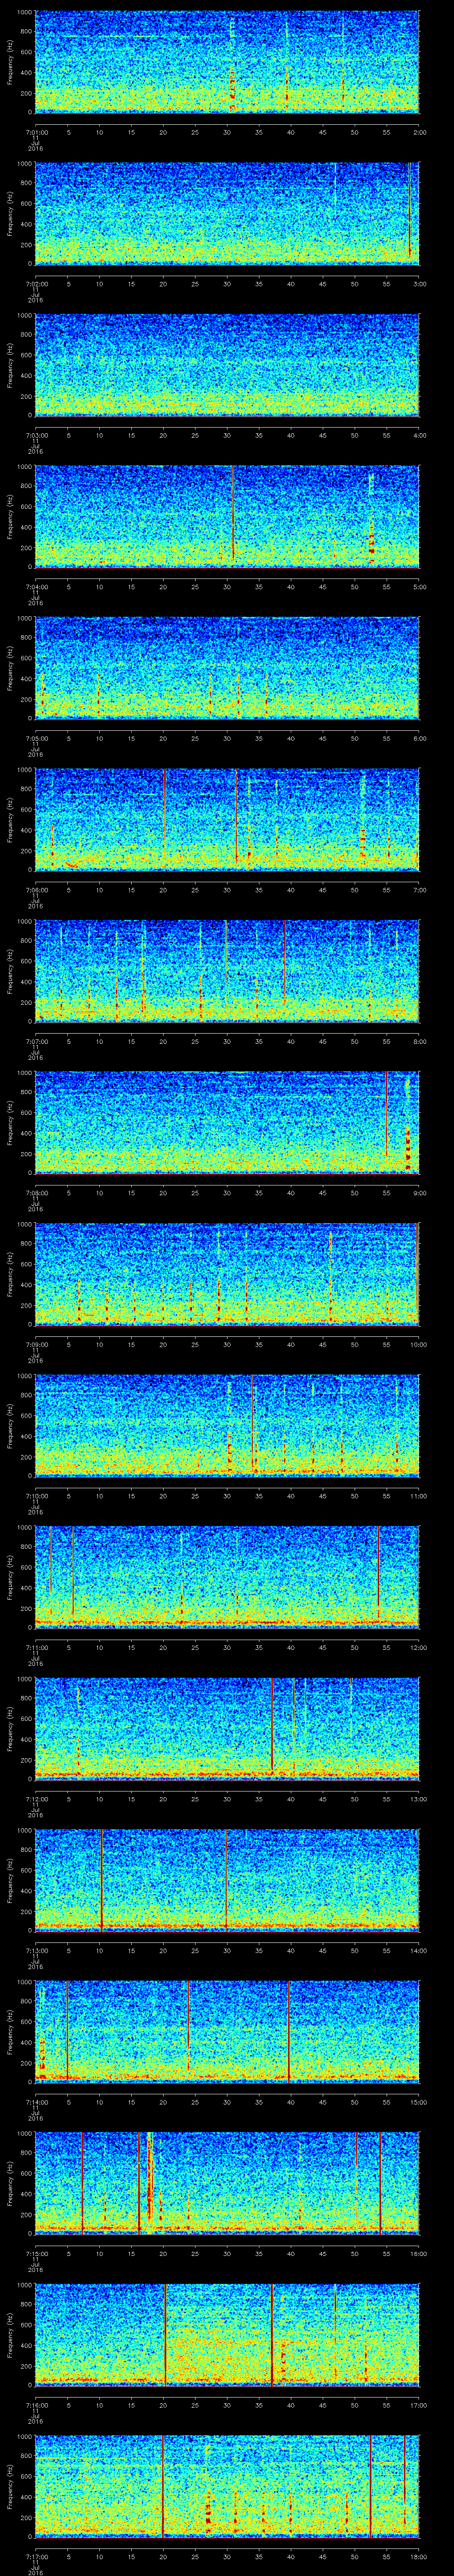Click the '7:14:00' start time label
This screenshot has height=2576, width=454.
point(37,2102)
